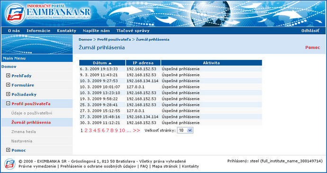
Task: Click the small Eximbanka logo in footer
Action: tap(9, 164)
